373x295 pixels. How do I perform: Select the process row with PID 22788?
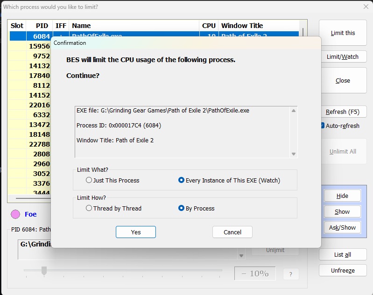30,144
